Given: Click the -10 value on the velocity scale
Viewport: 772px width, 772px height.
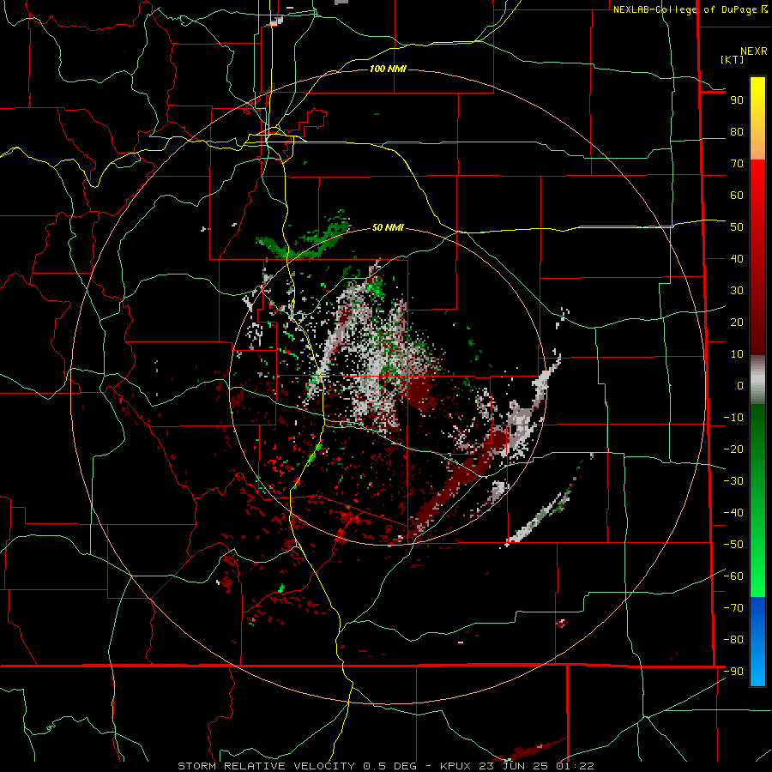Looking at the screenshot, I should [733, 418].
